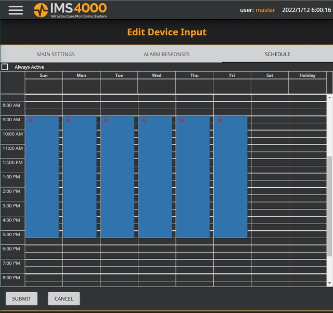Click Holiday 12:00 PM schedule cell
Viewport: 333px width, 313px height.
pyautogui.click(x=307, y=162)
